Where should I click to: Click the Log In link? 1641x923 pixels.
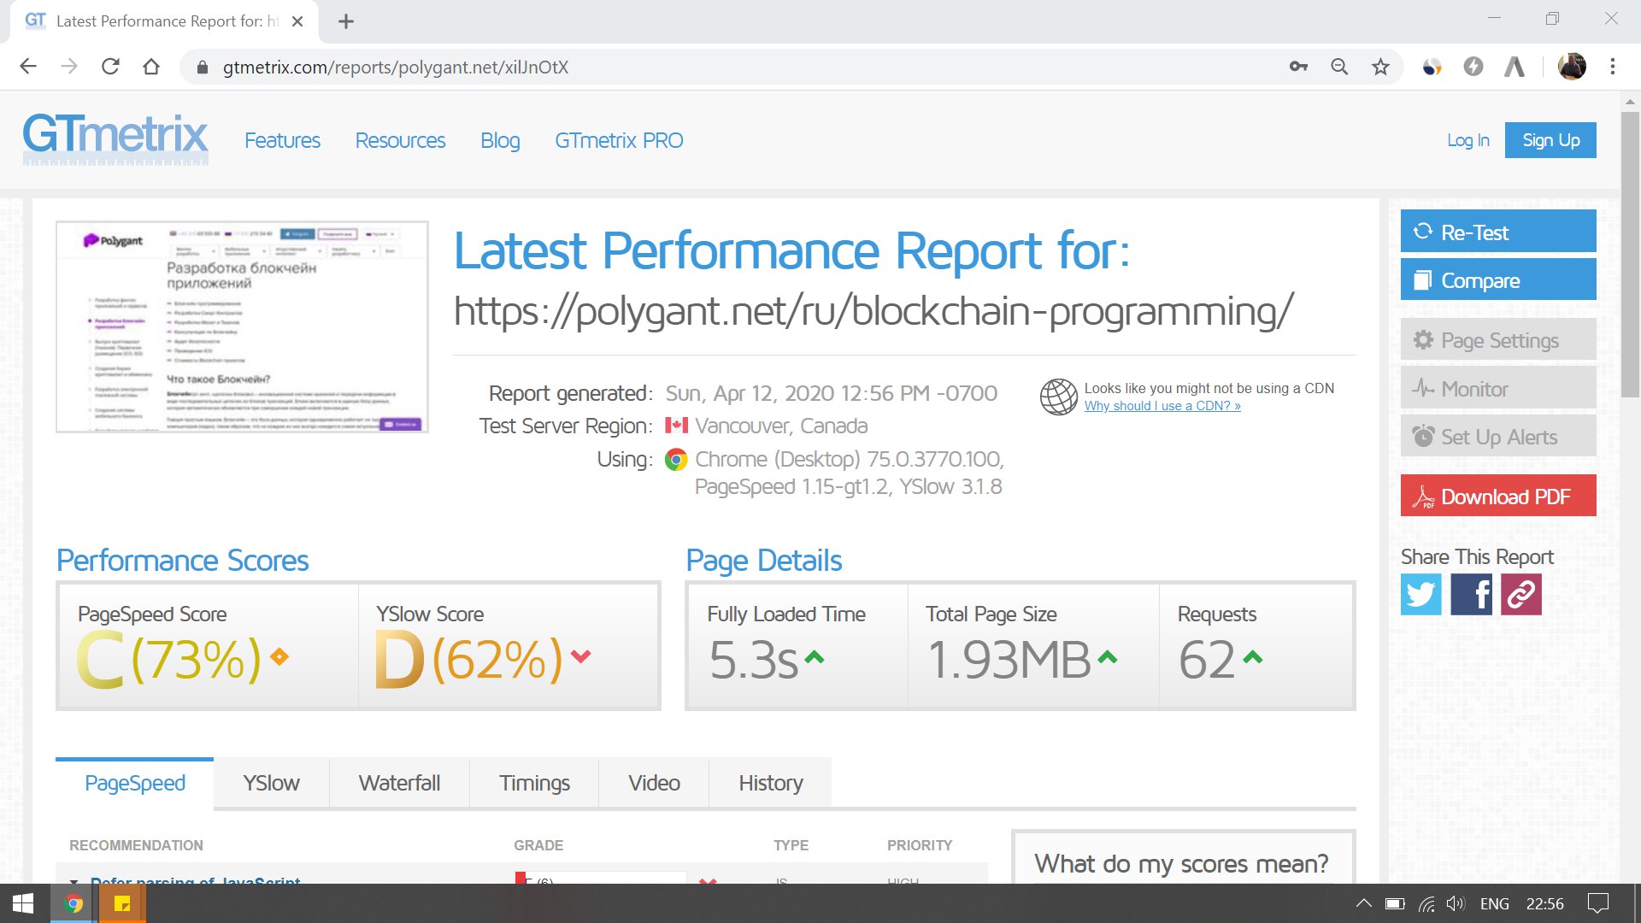pyautogui.click(x=1467, y=140)
